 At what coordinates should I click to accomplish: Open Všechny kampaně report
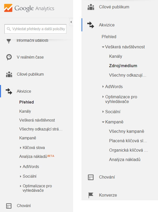127,131
